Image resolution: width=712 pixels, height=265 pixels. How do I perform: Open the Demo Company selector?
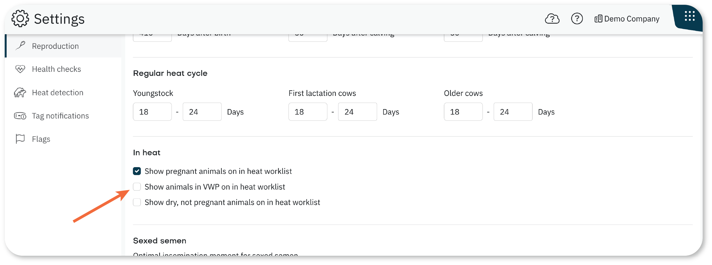627,19
